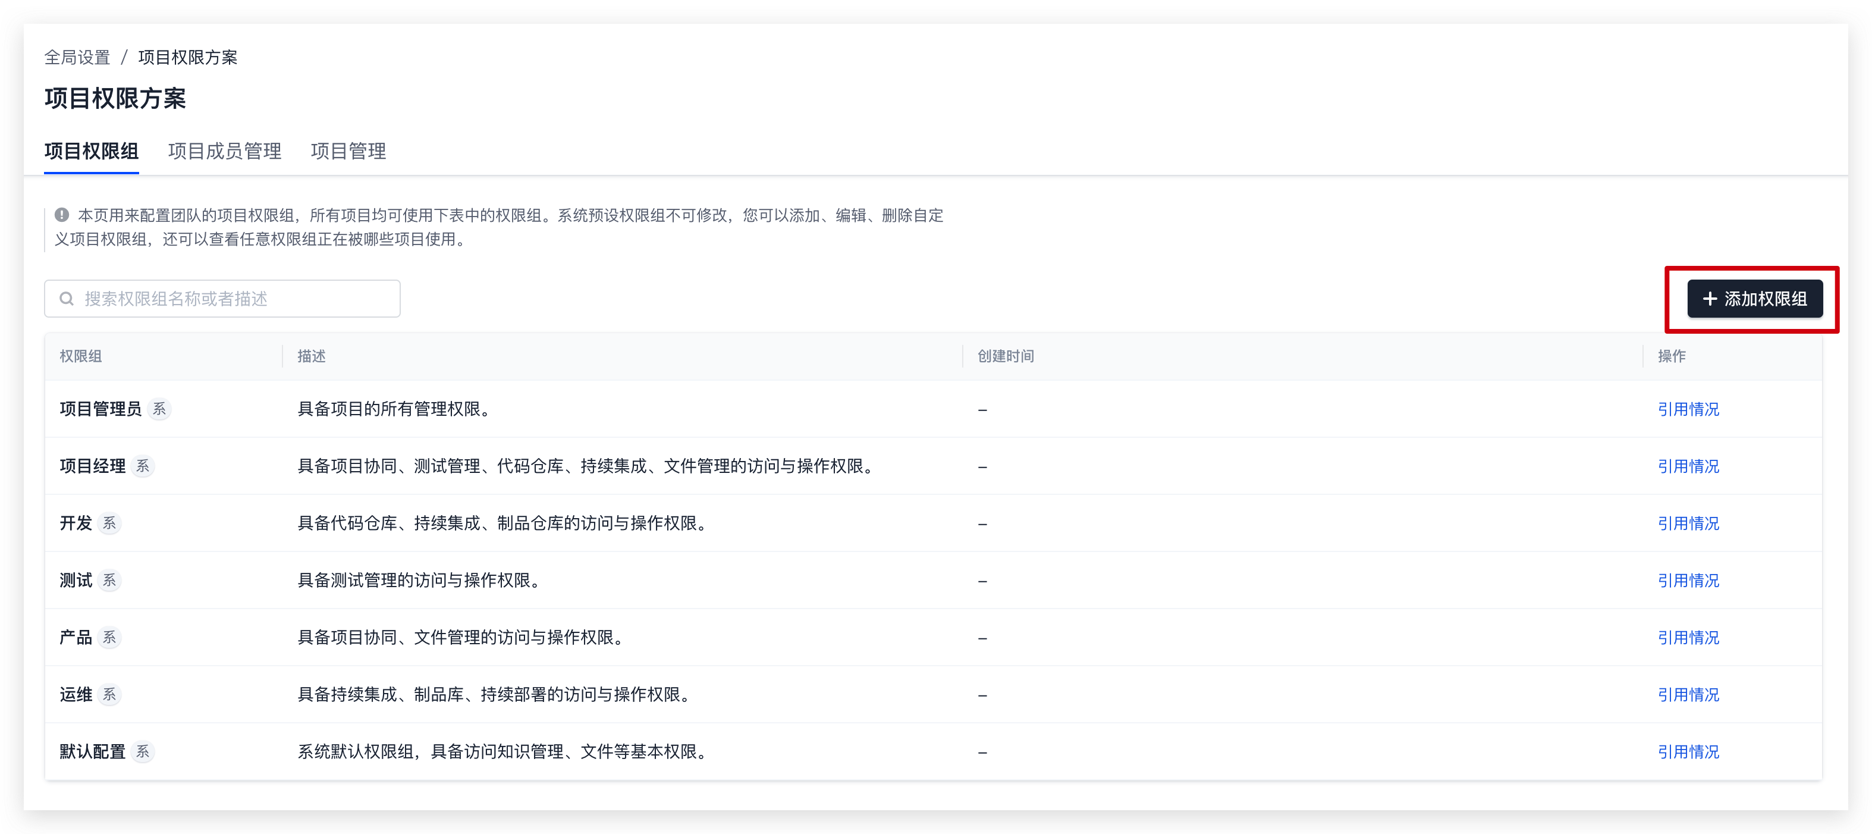This screenshot has height=834, width=1872.
Task: Switch to 项目成员管理 tab
Action: (225, 151)
